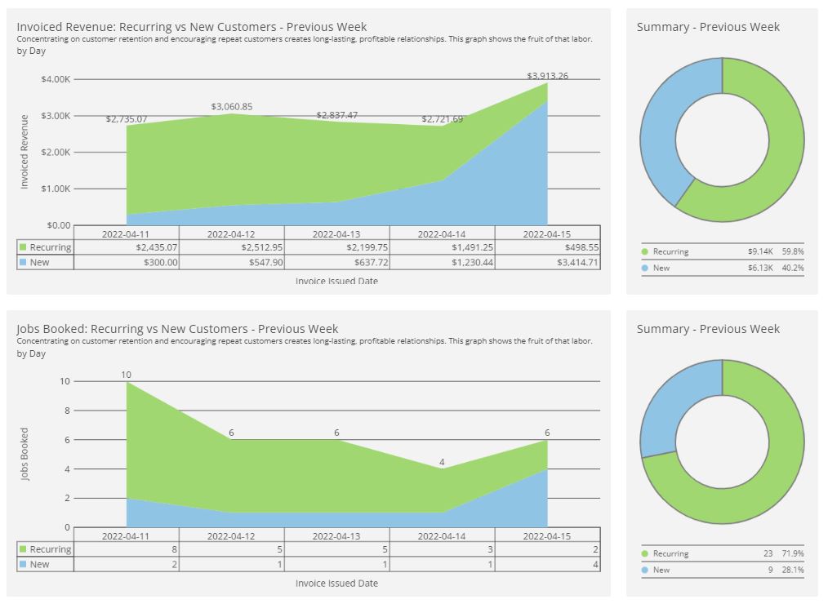Click blue New swatch in Invoiced Revenue table
The width and height of the screenshot is (828, 604).
tap(23, 262)
